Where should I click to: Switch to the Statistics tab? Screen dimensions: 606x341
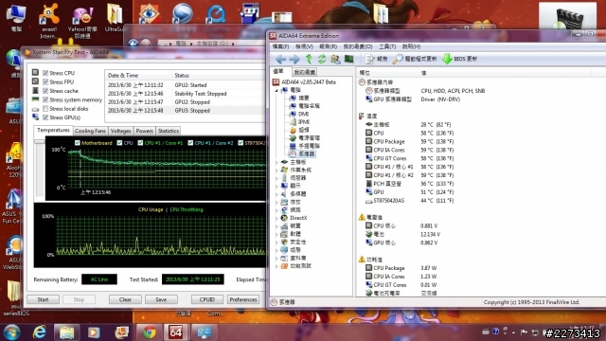click(x=169, y=131)
